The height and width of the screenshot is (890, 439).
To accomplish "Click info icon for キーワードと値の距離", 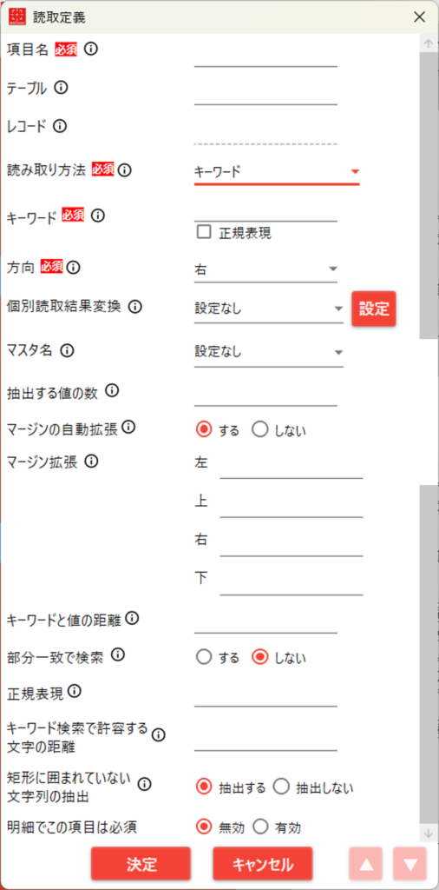I will click(132, 618).
